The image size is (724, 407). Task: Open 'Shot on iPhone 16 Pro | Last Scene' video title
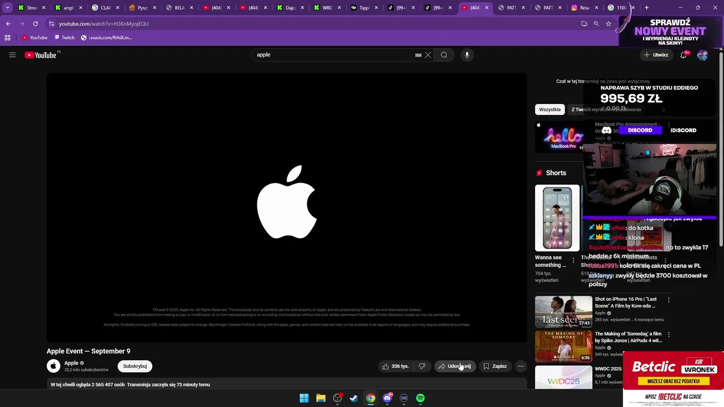pos(626,302)
